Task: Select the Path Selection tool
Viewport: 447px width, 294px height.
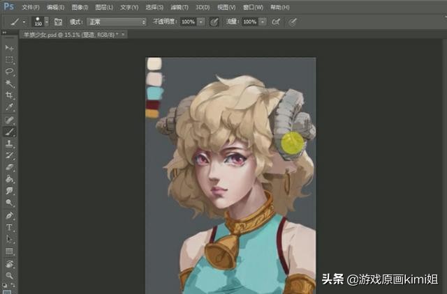Action: 9,239
